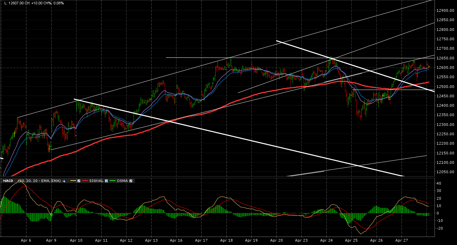
Task: Click the CH%: 0.08% percent change readout
Action: 54,3
